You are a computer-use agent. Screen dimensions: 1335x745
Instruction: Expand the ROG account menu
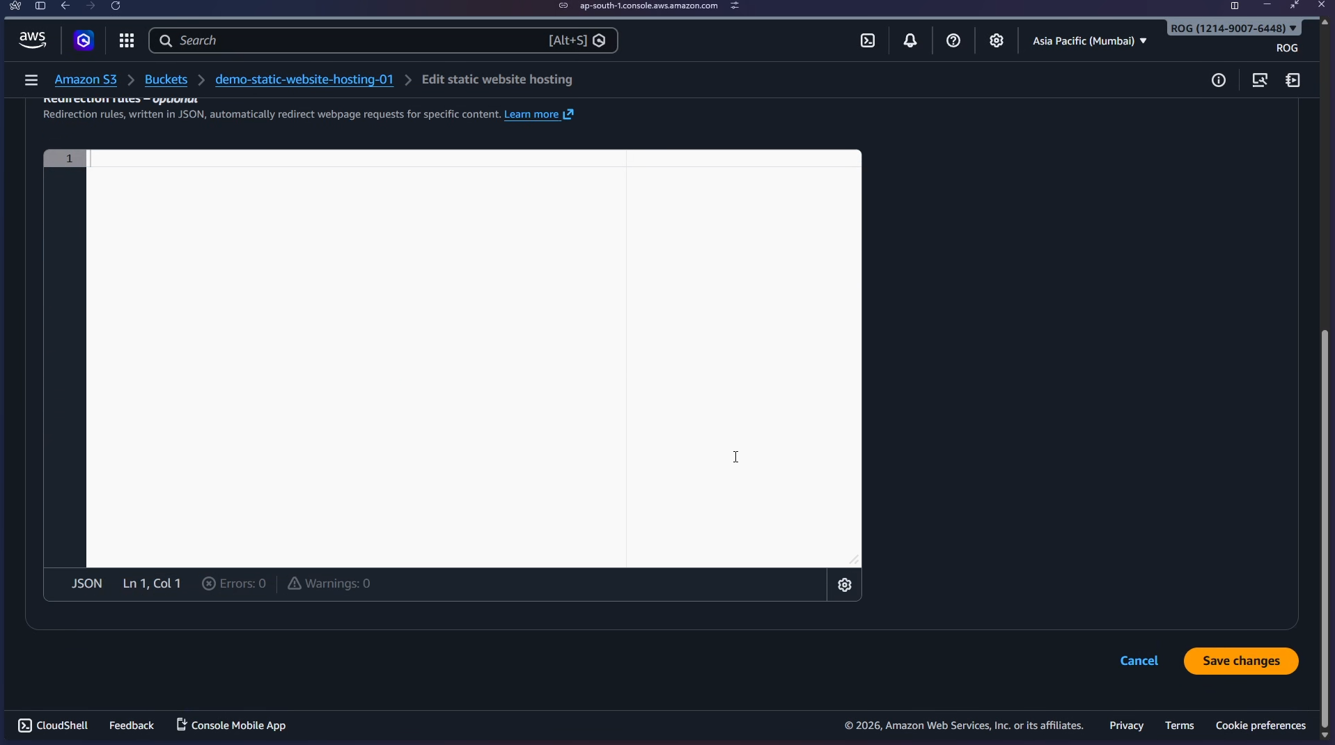1233,29
